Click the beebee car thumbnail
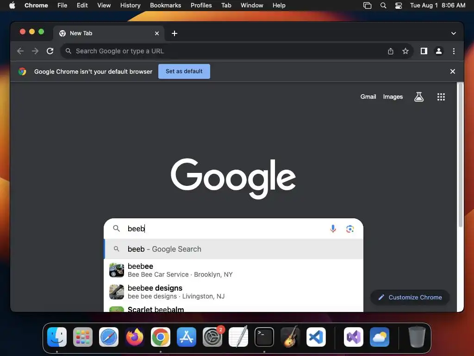Image resolution: width=474 pixels, height=356 pixels. [x=117, y=270]
